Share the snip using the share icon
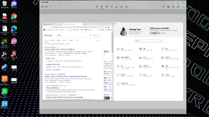 [x=178, y=7]
